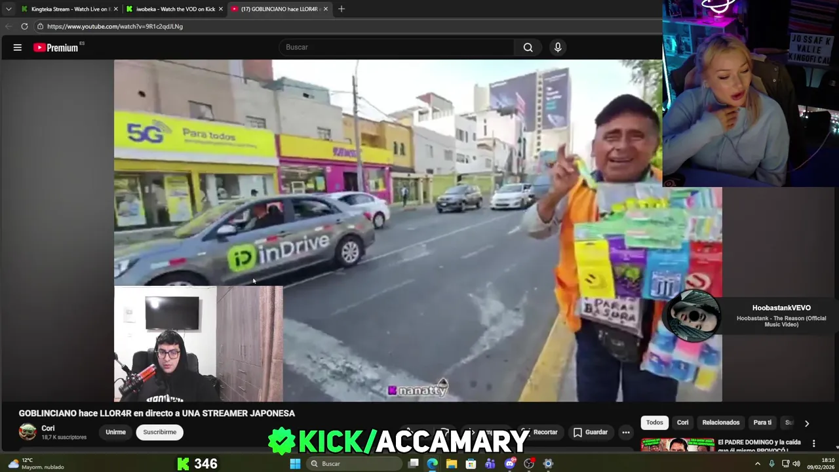Open the YouTube hamburger guide menu

pos(18,47)
